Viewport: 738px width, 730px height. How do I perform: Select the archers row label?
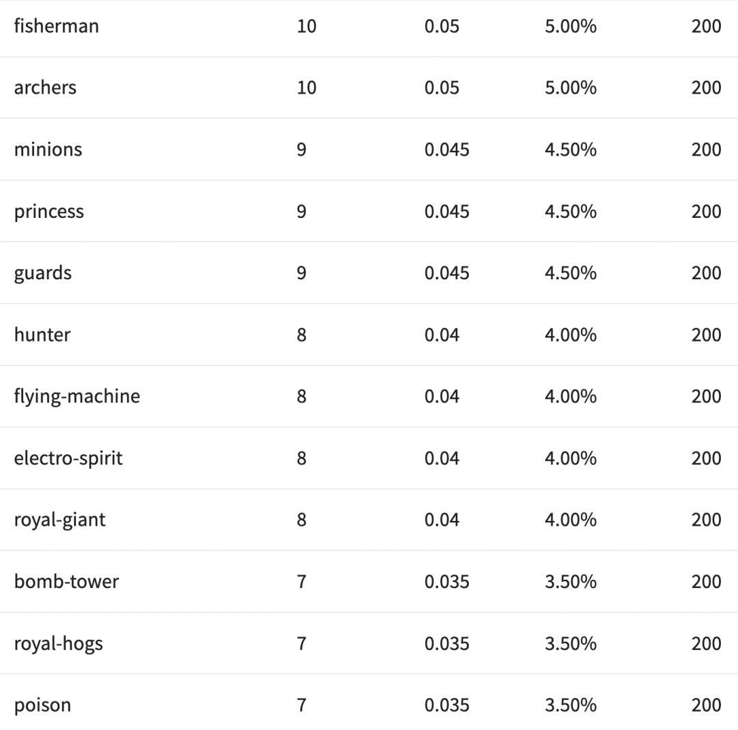tap(45, 87)
